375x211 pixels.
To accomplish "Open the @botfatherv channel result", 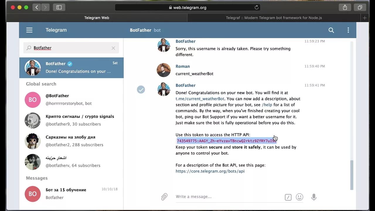I will click(x=71, y=162).
